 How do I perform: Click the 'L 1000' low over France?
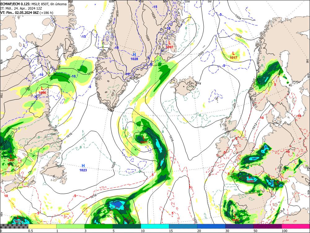point(250,179)
